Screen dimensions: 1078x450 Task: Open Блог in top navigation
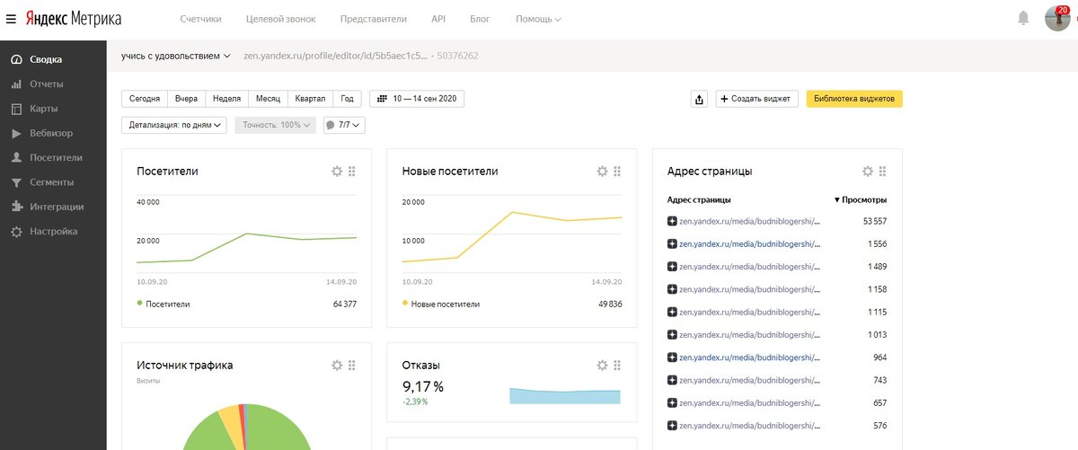point(480,19)
